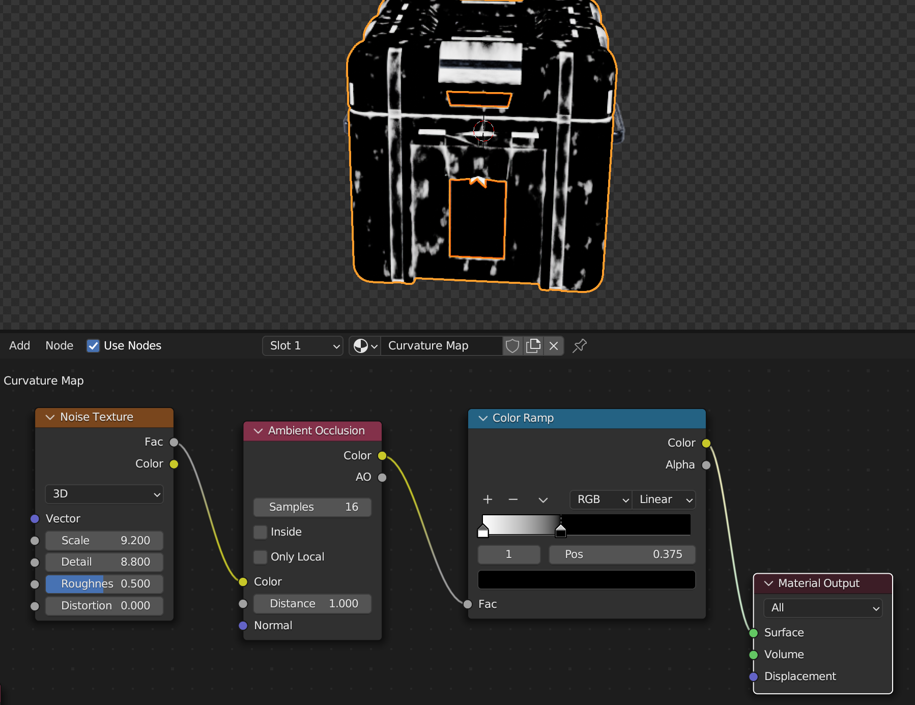
Task: Uncheck the Use Nodes checkbox
Action: [x=93, y=346]
